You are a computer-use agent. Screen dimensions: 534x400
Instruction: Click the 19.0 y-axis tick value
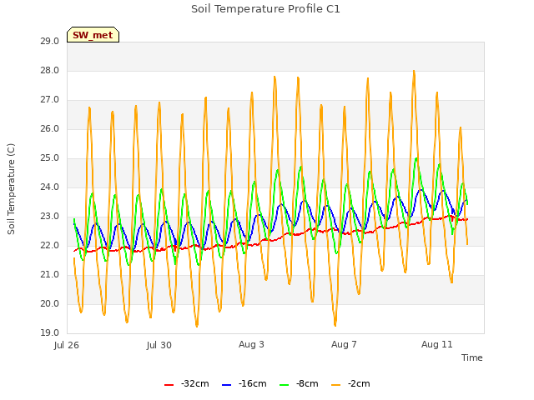(50, 333)
